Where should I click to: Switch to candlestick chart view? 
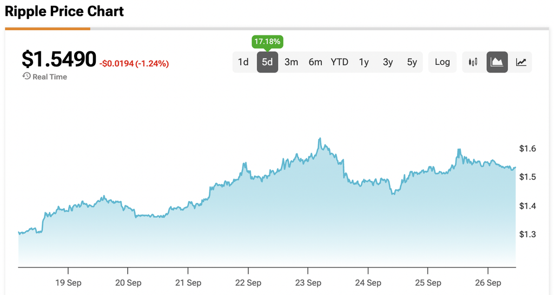click(x=473, y=62)
